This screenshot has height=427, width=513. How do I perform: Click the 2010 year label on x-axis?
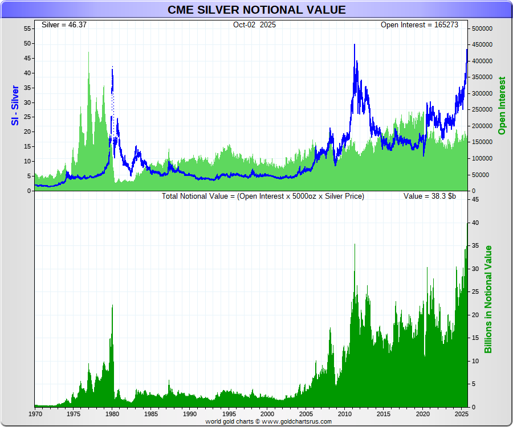coord(344,414)
